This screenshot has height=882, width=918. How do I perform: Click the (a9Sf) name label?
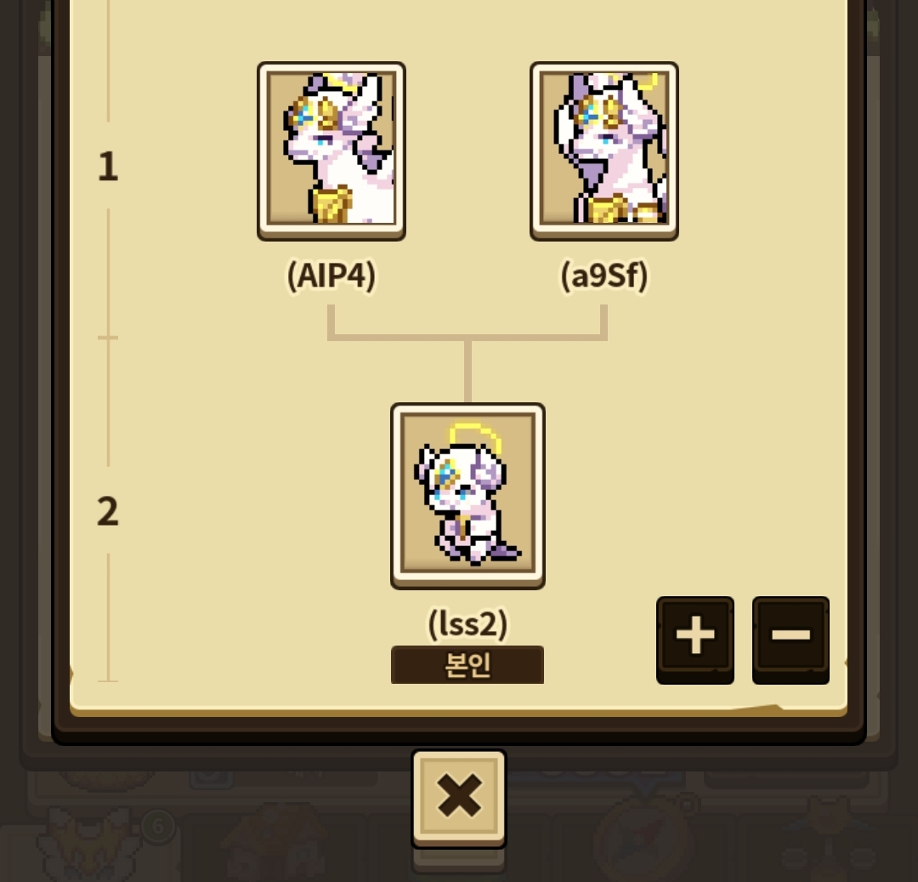604,276
